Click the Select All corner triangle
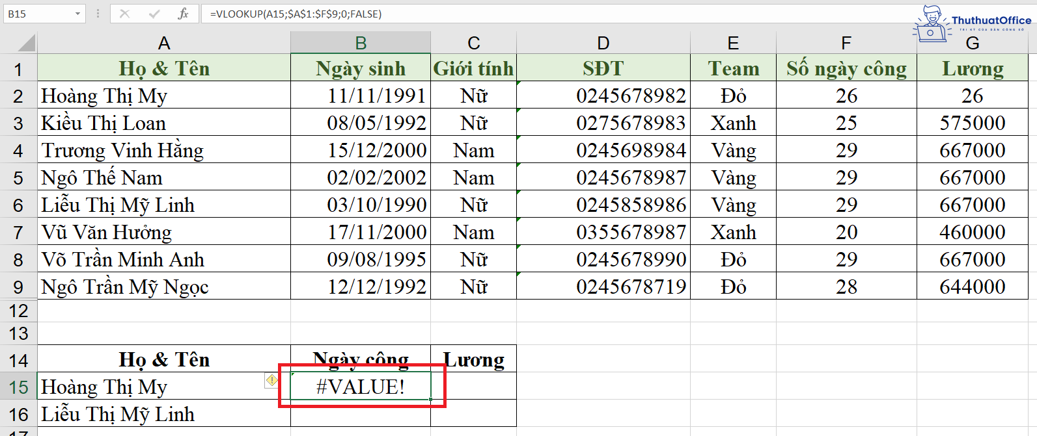 (x=26, y=43)
